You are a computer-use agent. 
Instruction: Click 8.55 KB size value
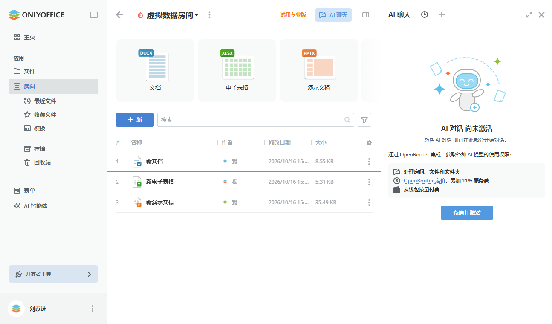(x=324, y=162)
